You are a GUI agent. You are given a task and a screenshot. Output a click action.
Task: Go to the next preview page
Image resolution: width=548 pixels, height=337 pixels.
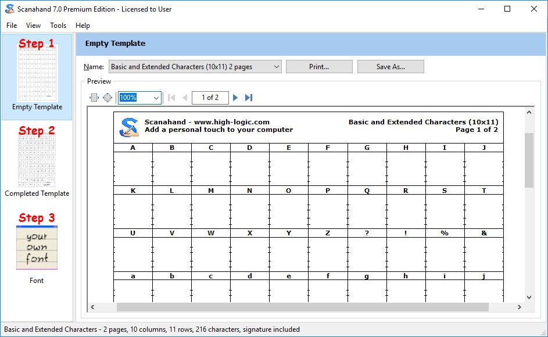coord(235,98)
